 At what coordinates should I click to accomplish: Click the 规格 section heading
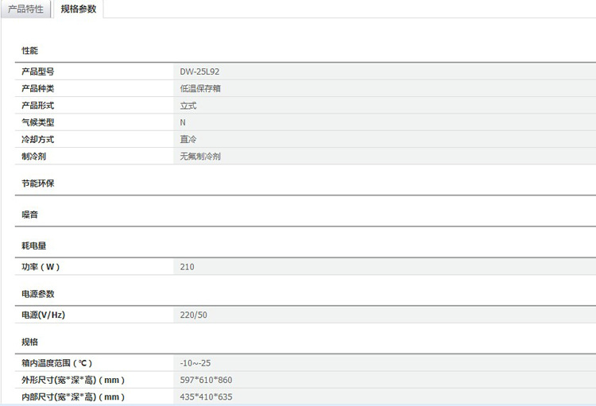pos(29,342)
